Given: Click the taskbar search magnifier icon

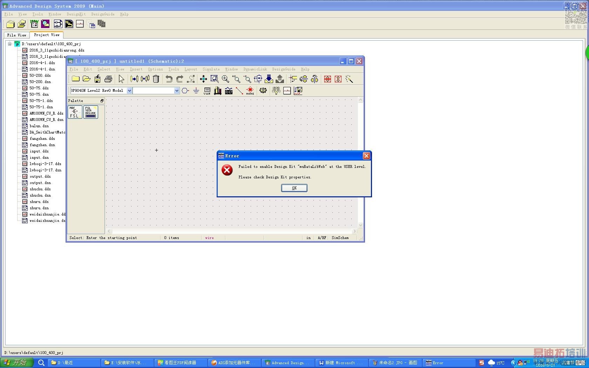Looking at the screenshot, I should (41, 363).
